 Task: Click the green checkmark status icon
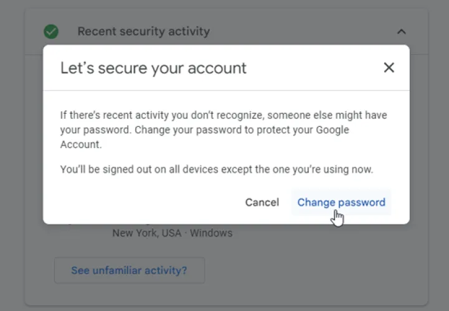tap(51, 31)
